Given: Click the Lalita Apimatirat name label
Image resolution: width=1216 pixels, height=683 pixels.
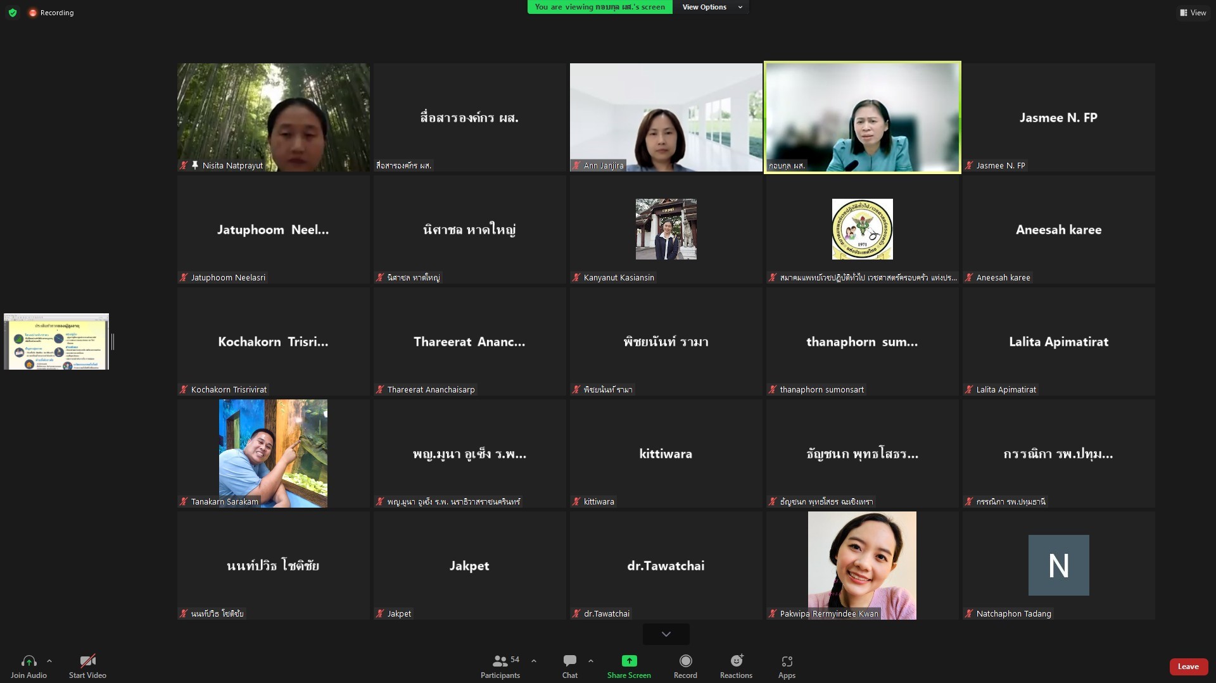Looking at the screenshot, I should [1006, 389].
